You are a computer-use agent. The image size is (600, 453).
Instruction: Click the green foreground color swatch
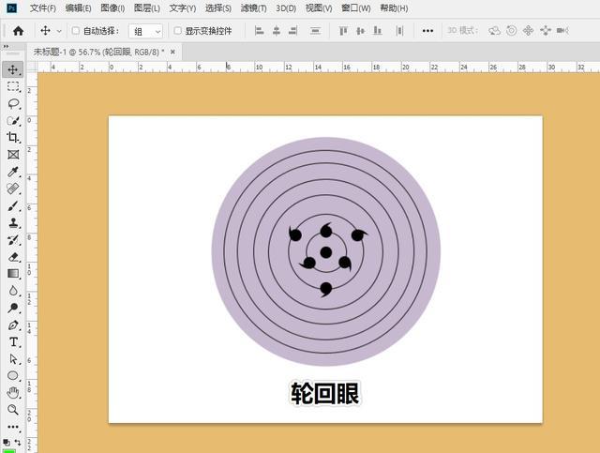pyautogui.click(x=8, y=451)
